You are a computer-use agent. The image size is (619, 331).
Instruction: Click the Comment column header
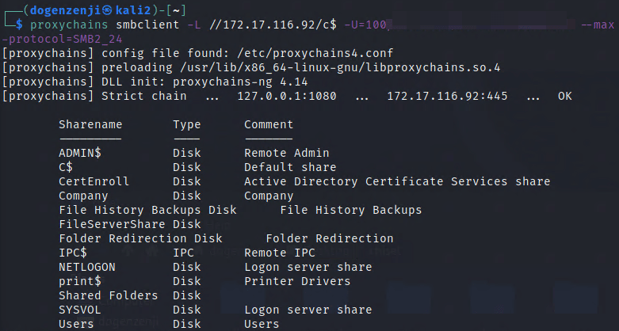[269, 124]
